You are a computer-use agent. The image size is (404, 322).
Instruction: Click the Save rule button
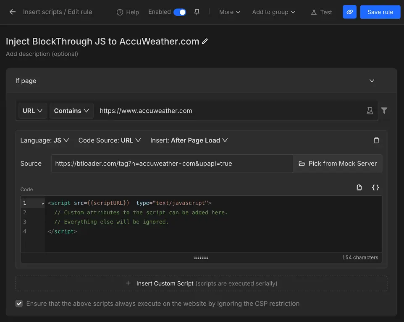(380, 12)
